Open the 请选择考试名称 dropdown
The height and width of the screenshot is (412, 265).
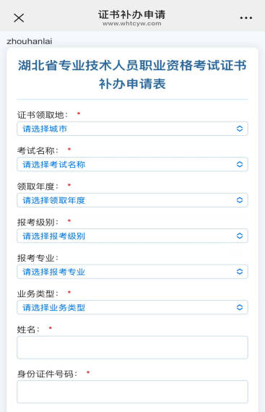click(x=133, y=164)
